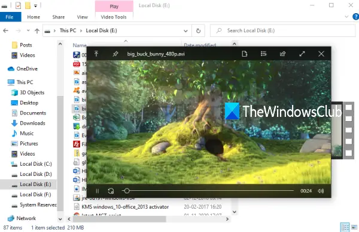Open Downloads in navigation pane
The width and height of the screenshot is (359, 232).
coord(32,123)
